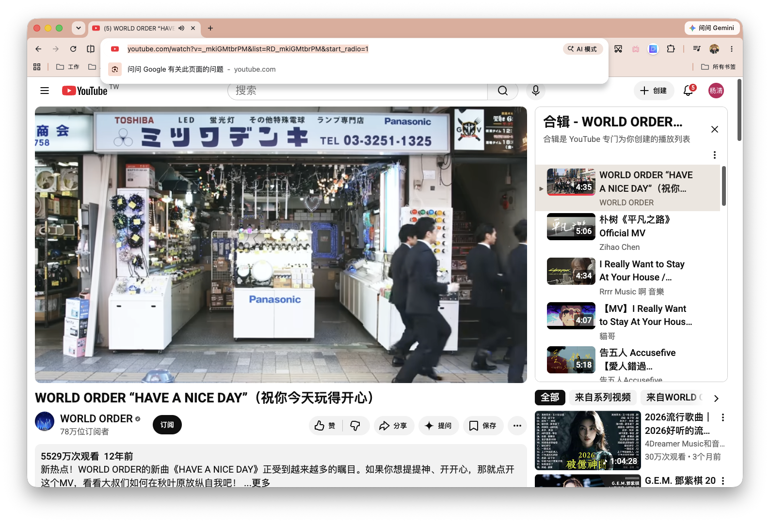Open the browser side panel icon

pos(91,49)
